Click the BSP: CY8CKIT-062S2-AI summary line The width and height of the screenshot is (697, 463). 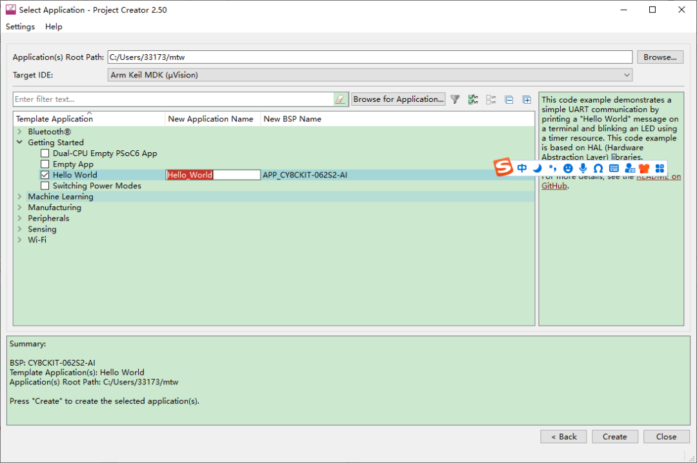[52, 362]
